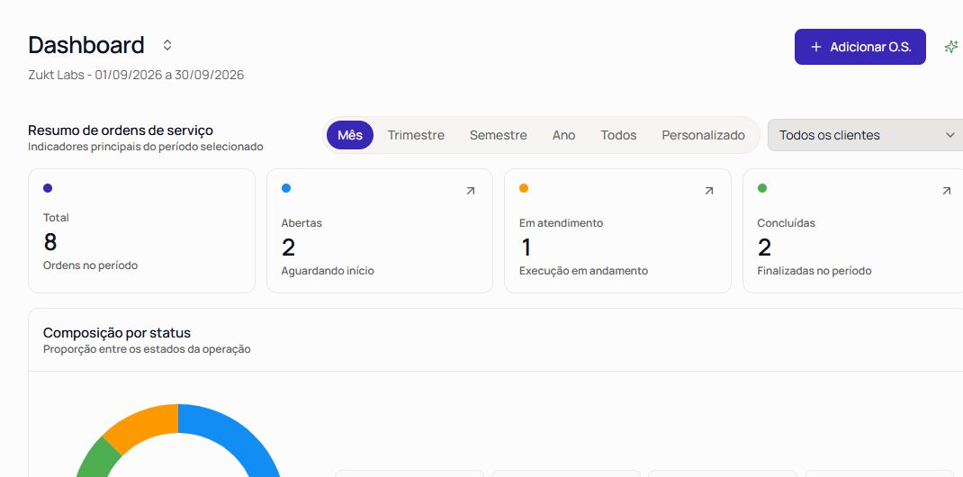Click the 'Resumo de ordens de serviço' heading
This screenshot has height=477, width=963.
click(121, 130)
